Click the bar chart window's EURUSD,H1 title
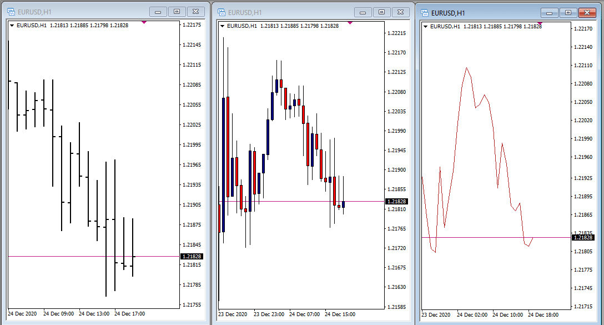The height and width of the screenshot is (325, 604). coord(34,12)
